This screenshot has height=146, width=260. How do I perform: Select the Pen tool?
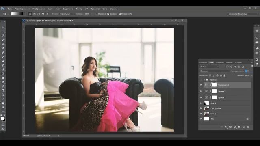click(3, 86)
